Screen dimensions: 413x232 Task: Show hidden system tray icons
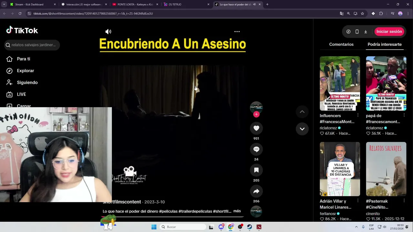356,227
